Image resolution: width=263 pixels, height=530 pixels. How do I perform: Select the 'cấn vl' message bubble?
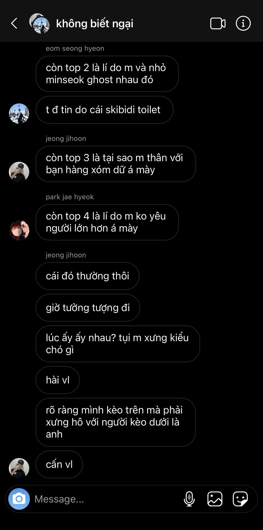click(59, 464)
